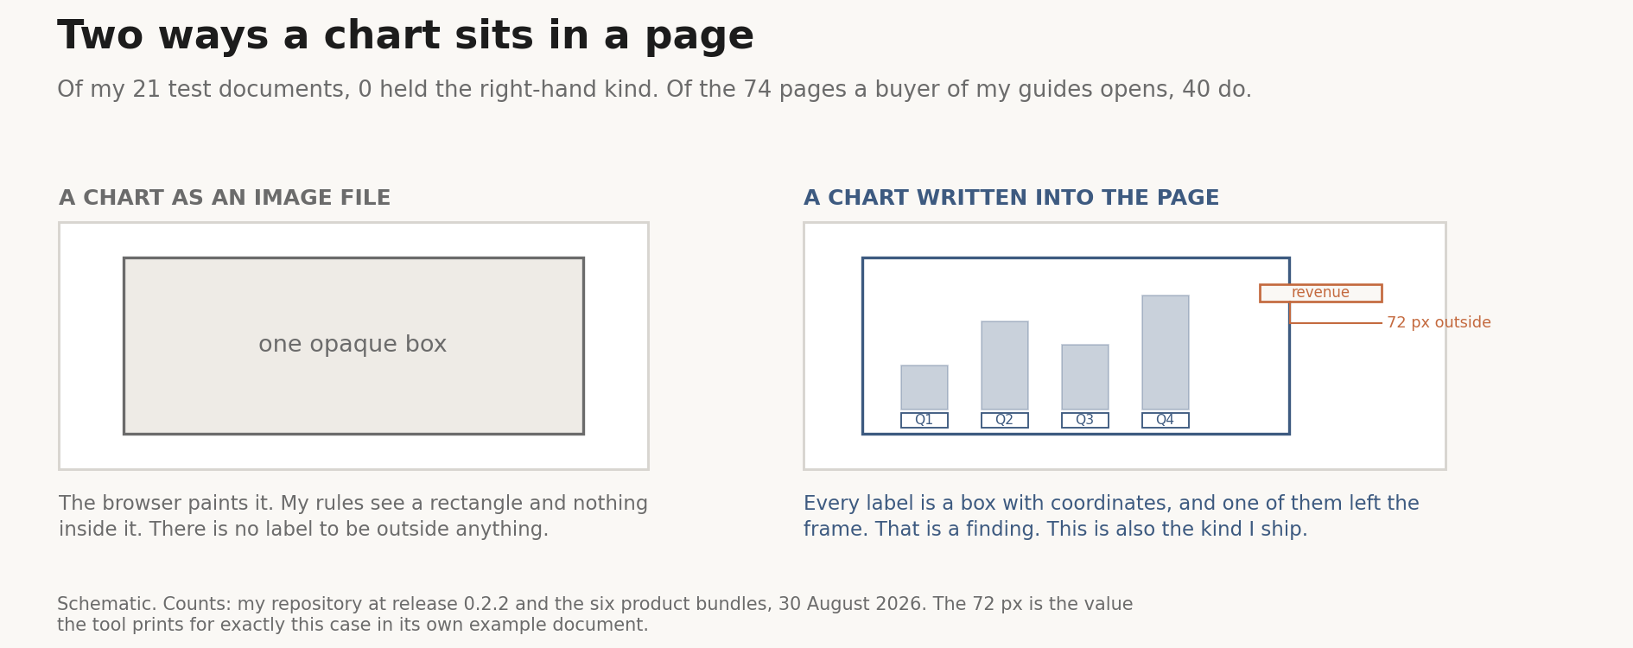The height and width of the screenshot is (648, 1633).
Task: Click the orange leader line near revenue
Action: pos(1336,323)
